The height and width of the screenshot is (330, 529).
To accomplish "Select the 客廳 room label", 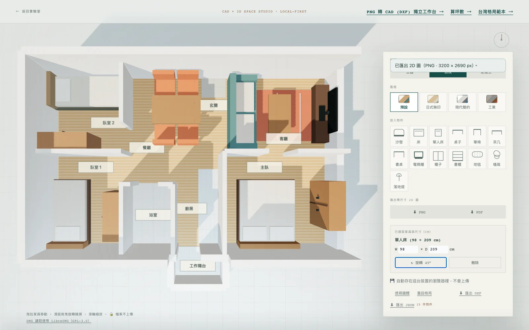I will pos(284,139).
